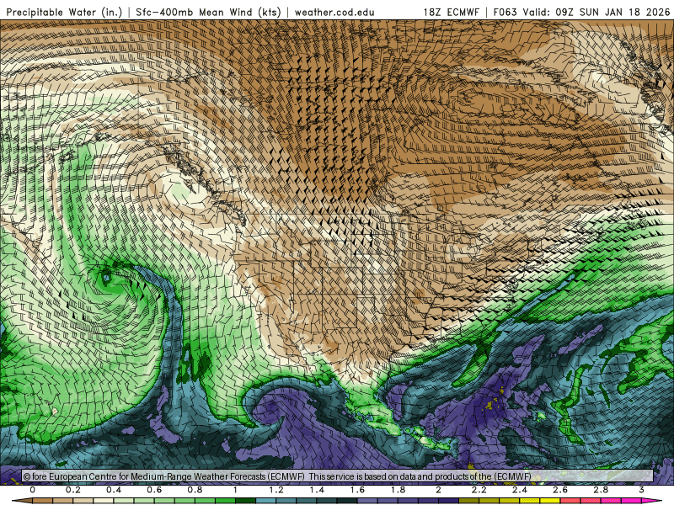
Task: Click the brown color bar swatch below '0'
Action: [x=43, y=501]
